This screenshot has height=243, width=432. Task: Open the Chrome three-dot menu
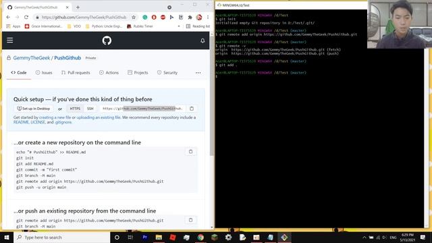click(x=208, y=17)
